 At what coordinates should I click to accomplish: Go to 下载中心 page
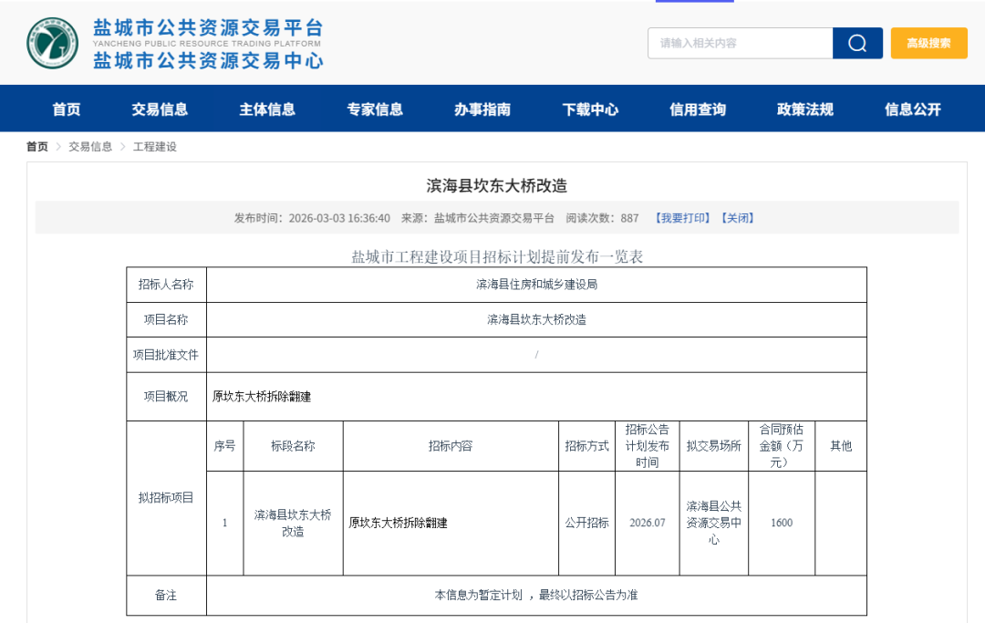590,109
